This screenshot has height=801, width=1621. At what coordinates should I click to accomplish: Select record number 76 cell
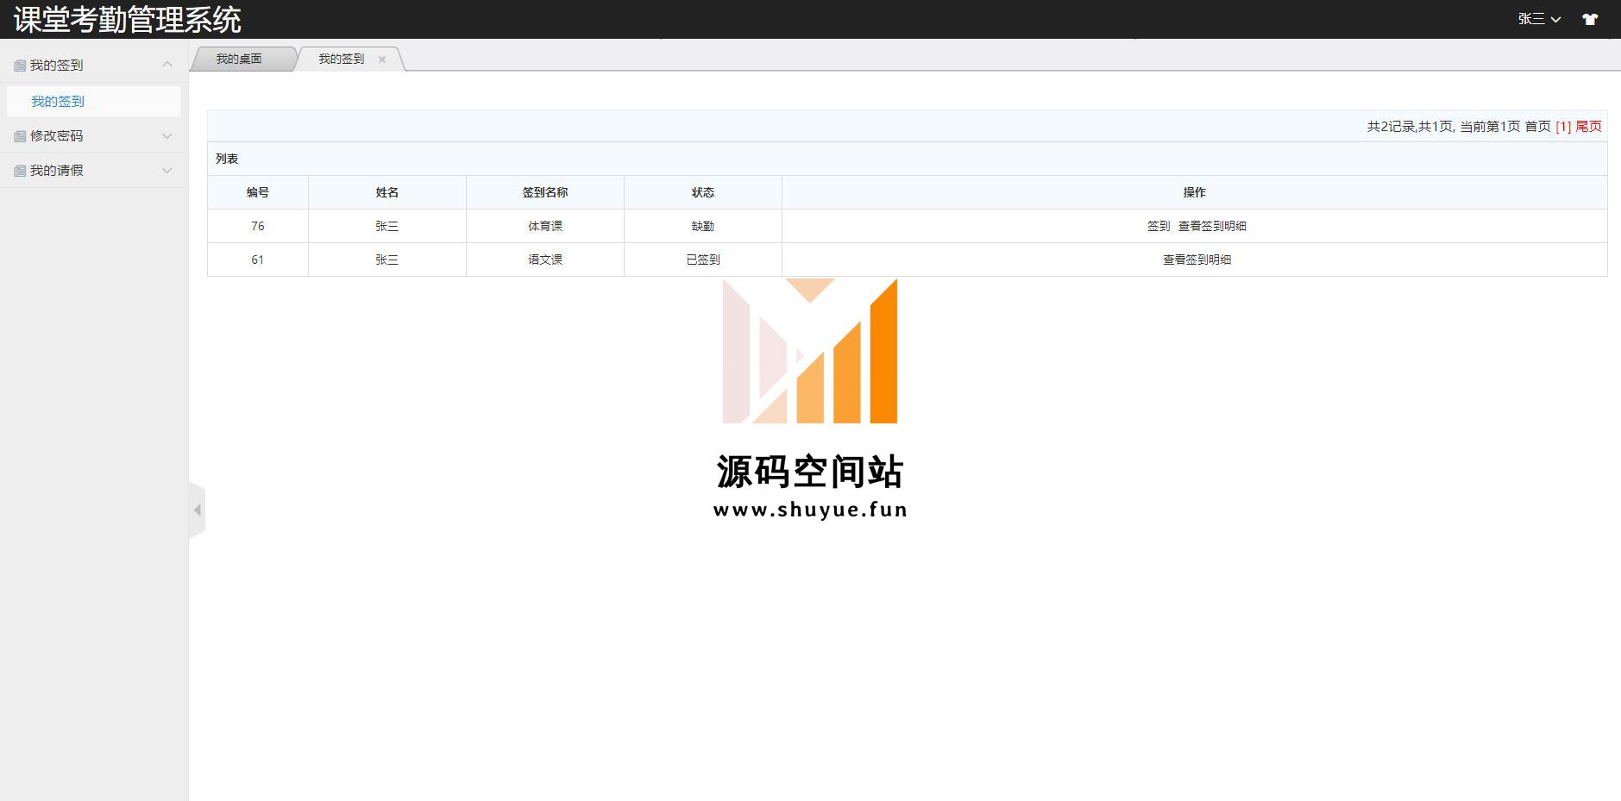tap(258, 226)
